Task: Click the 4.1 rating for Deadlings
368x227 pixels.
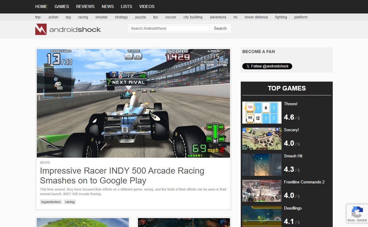Action: (289, 221)
